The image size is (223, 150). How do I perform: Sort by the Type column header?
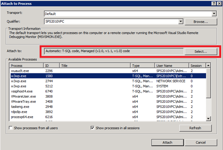[143, 66]
